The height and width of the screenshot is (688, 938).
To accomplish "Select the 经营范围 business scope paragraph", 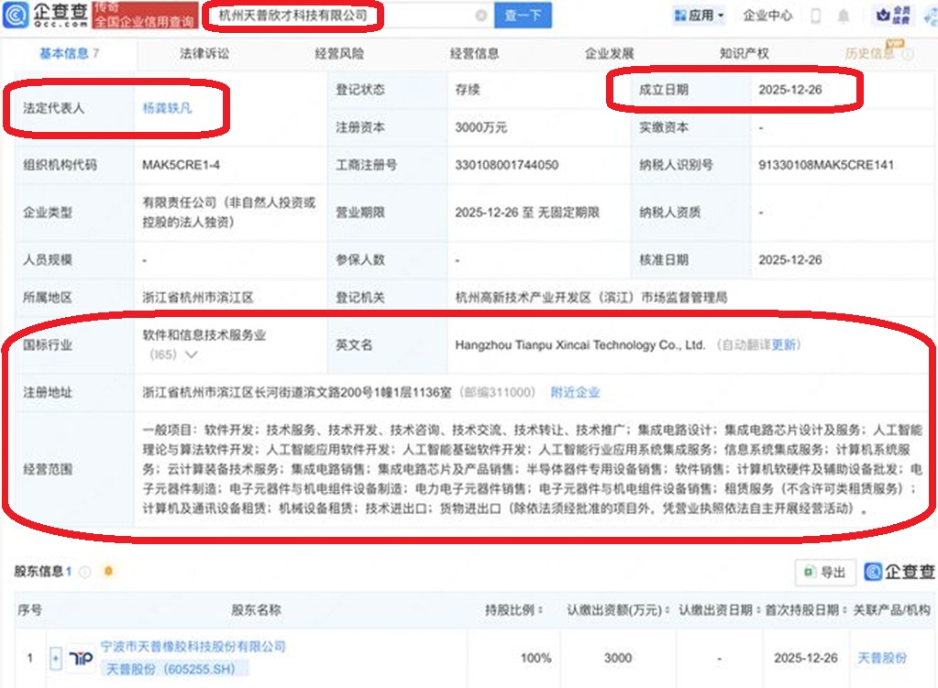I will [533, 469].
